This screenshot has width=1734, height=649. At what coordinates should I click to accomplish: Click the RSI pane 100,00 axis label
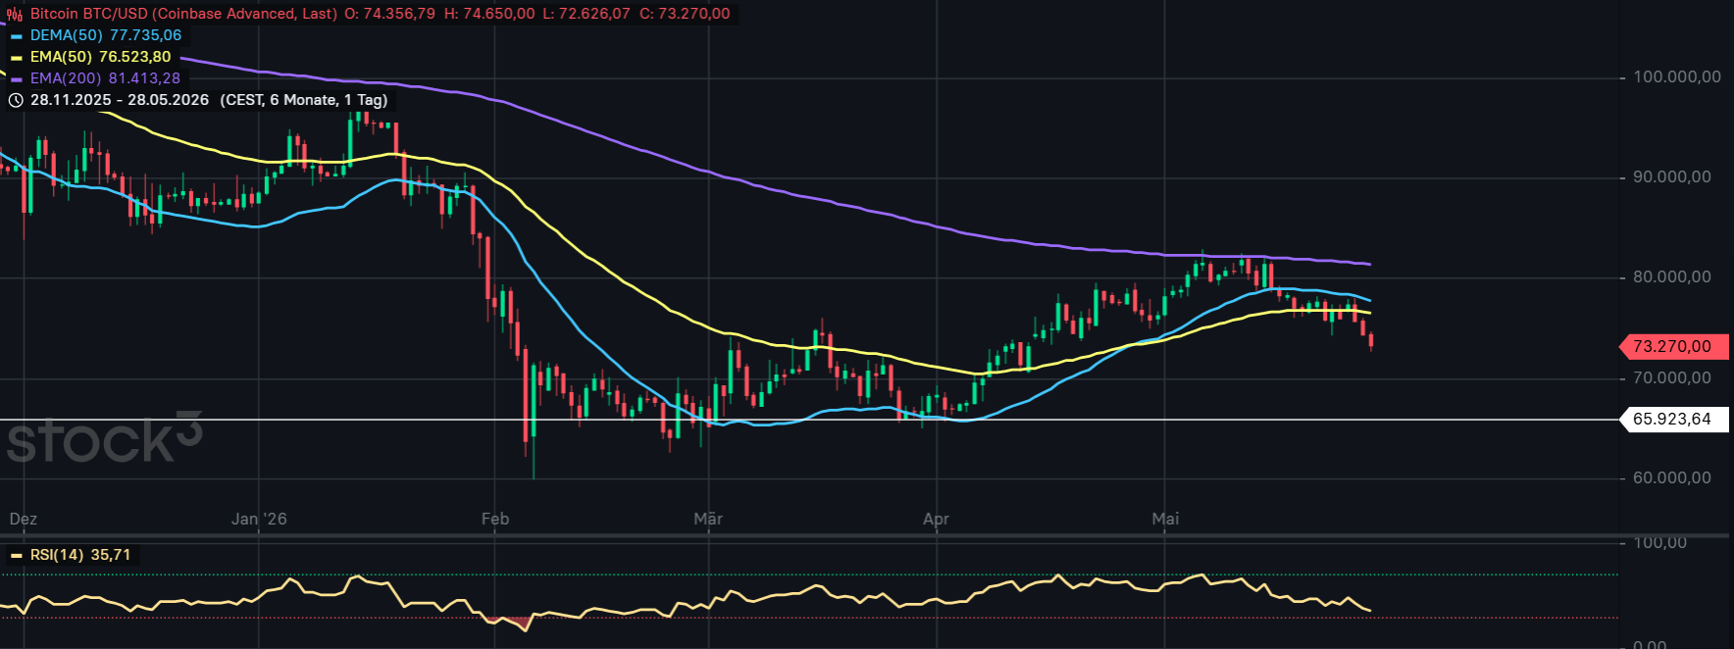click(1659, 542)
